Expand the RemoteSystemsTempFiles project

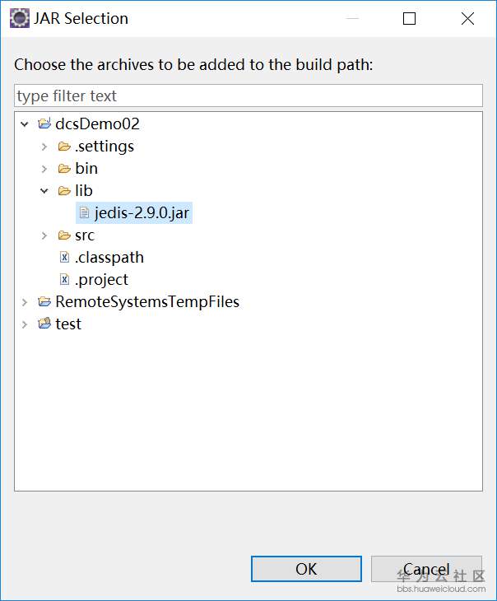coord(25,302)
